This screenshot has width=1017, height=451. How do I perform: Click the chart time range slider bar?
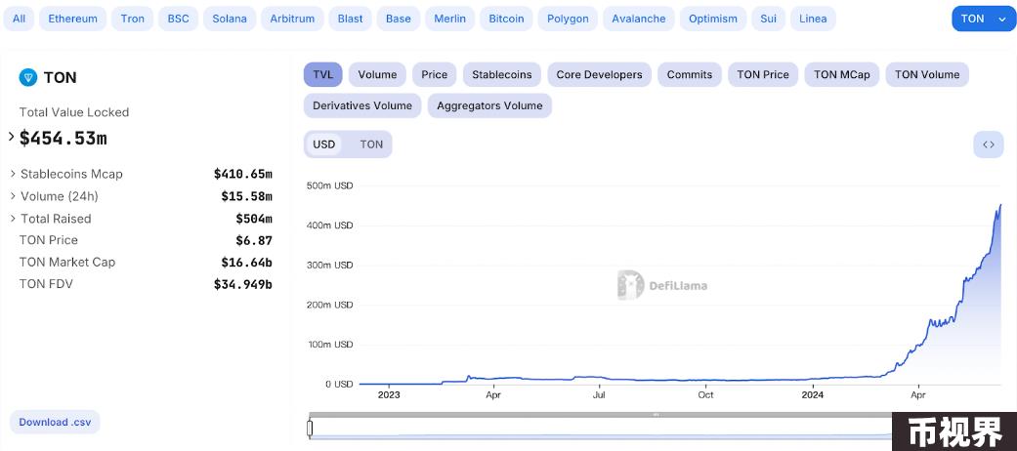coord(600,415)
